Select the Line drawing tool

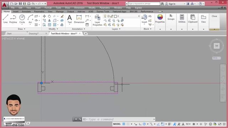(5, 19)
